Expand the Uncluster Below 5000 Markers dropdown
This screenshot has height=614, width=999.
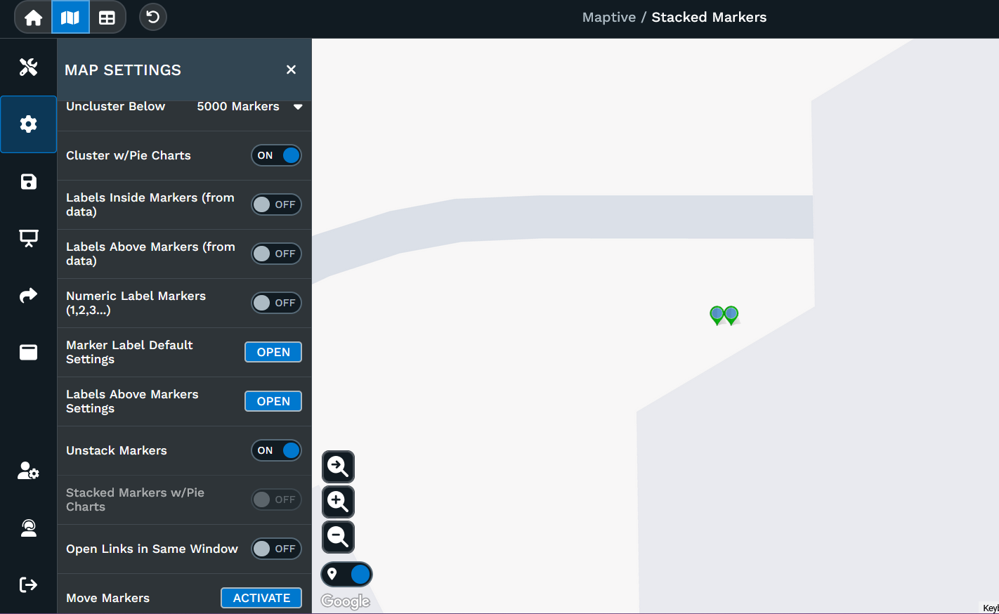249,106
